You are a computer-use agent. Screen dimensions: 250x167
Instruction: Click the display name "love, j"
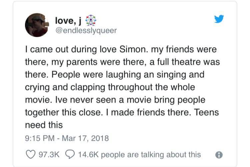point(68,21)
